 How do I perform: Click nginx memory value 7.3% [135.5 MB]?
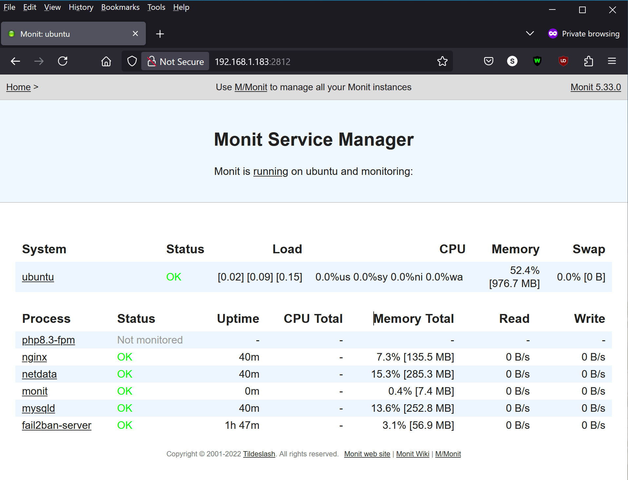point(415,357)
